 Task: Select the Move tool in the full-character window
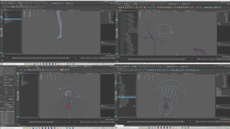18,80
